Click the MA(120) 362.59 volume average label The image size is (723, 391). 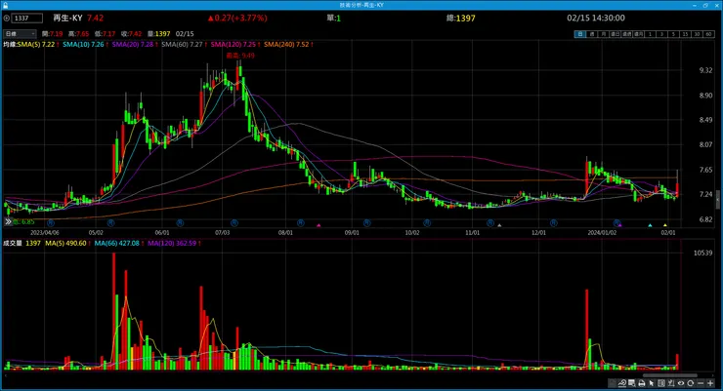[x=174, y=243]
